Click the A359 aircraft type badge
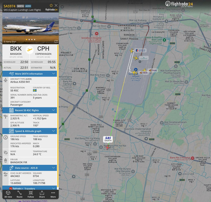 click(28, 6)
